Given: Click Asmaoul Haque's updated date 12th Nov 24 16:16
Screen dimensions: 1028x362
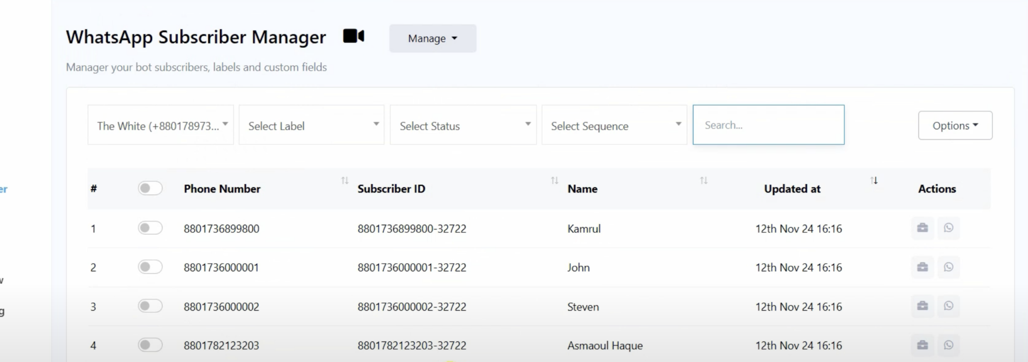Looking at the screenshot, I should click(799, 345).
